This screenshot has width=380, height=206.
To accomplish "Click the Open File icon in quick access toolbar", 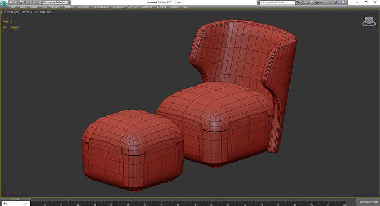I will click(16, 2).
